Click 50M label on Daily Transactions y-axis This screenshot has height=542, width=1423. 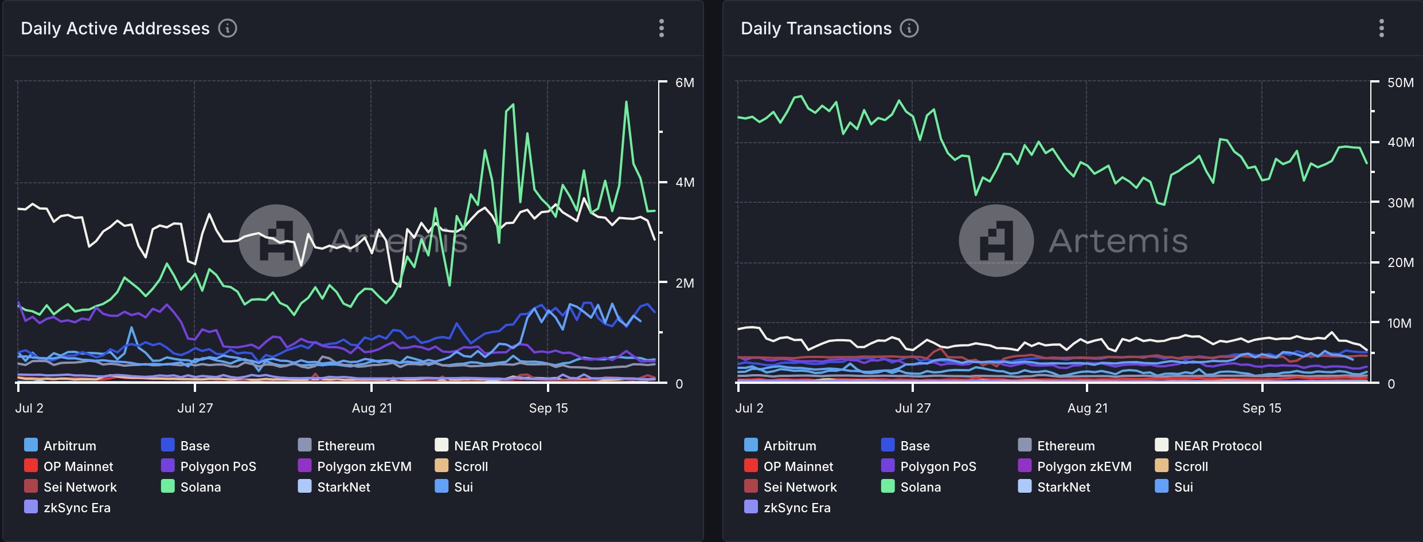[1401, 83]
